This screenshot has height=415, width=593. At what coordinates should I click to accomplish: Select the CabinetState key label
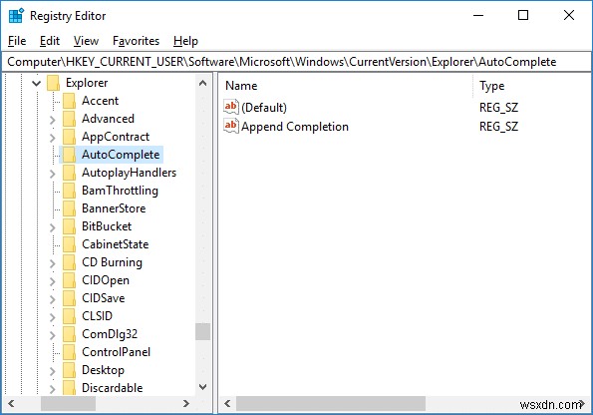(x=115, y=244)
